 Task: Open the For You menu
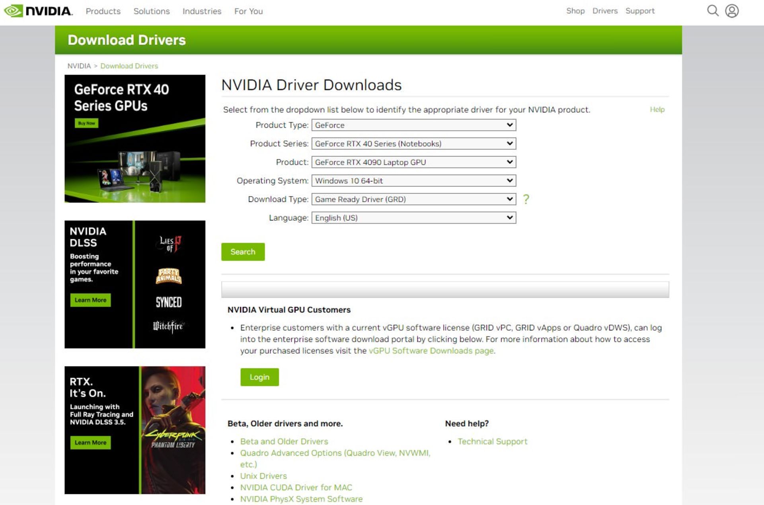click(248, 11)
